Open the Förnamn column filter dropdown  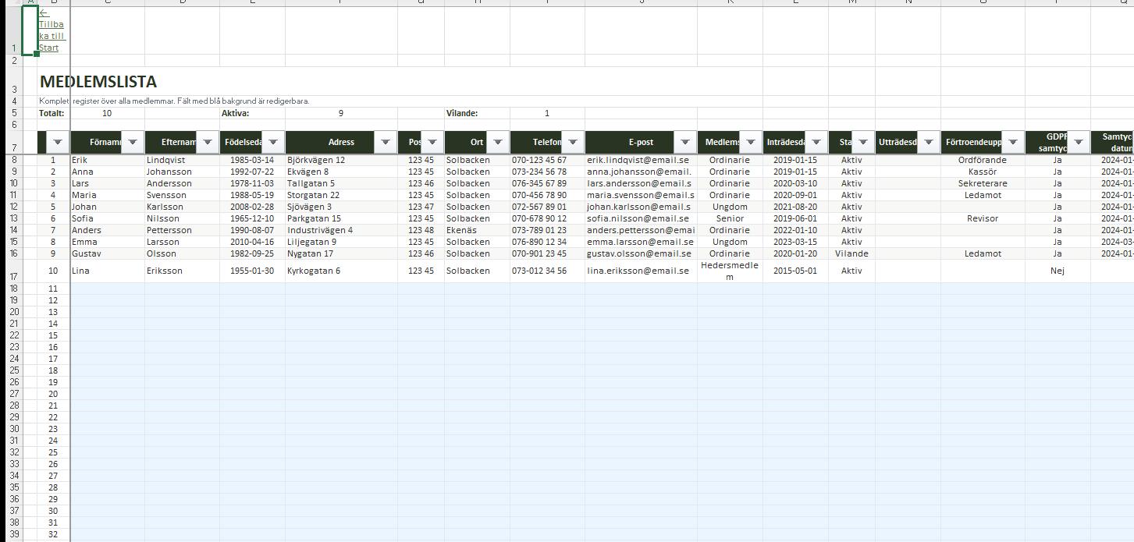click(132, 142)
